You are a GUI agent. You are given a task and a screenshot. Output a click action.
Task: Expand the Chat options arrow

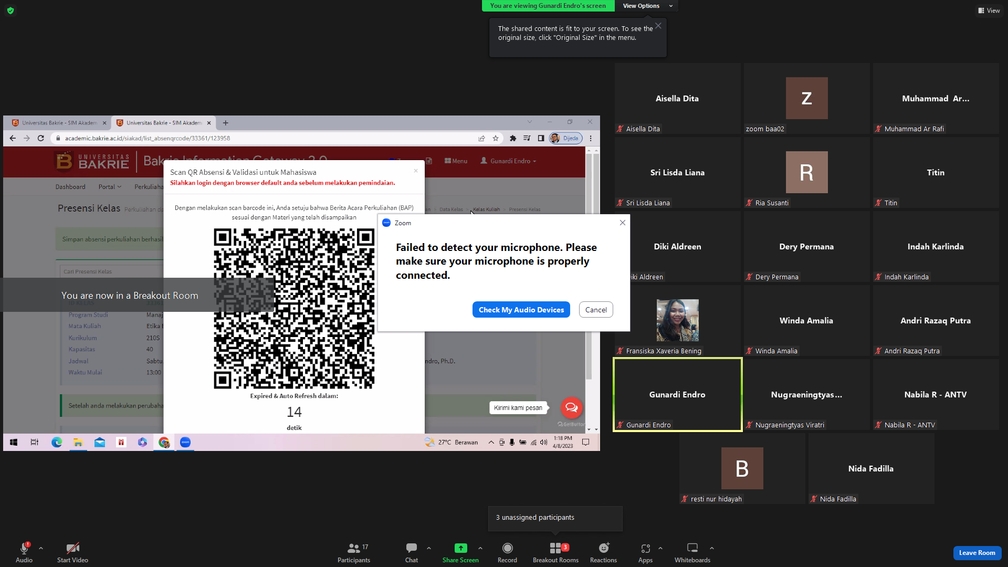[x=429, y=548]
